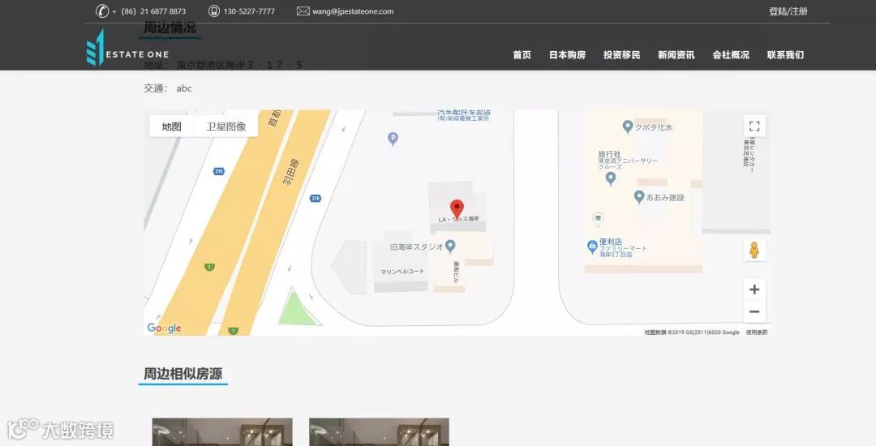Image resolution: width=876 pixels, height=446 pixels.
Task: Click the Street View pegman icon
Action: 754,250
